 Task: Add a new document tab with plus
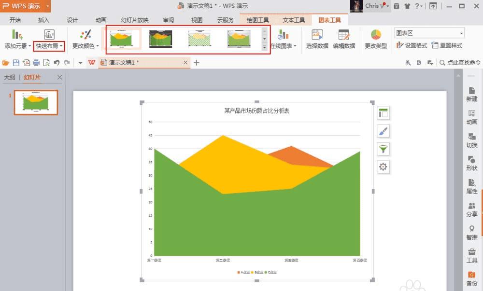click(197, 63)
